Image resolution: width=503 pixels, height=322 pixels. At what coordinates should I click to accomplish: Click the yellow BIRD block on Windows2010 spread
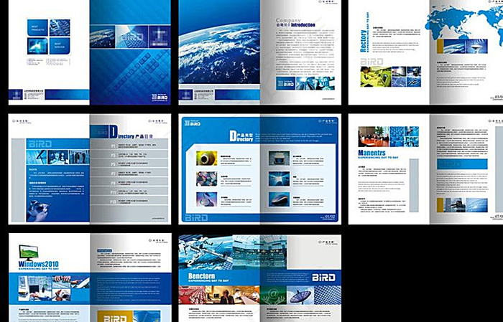pyautogui.click(x=115, y=316)
